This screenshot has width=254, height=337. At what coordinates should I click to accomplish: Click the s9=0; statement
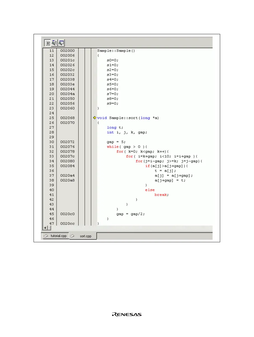pos(113,103)
